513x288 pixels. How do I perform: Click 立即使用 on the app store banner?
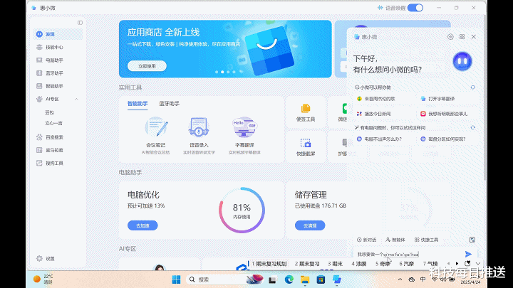[147, 66]
